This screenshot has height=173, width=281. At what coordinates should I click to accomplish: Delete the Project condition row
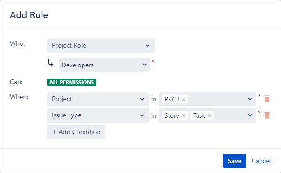(267, 99)
